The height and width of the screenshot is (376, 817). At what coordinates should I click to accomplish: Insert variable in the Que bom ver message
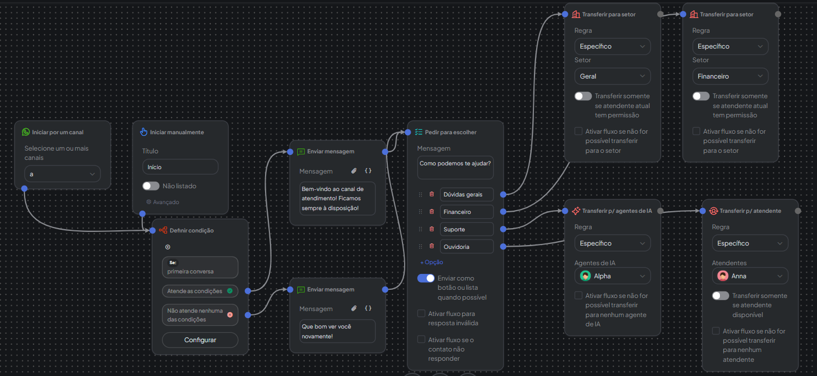tap(368, 308)
